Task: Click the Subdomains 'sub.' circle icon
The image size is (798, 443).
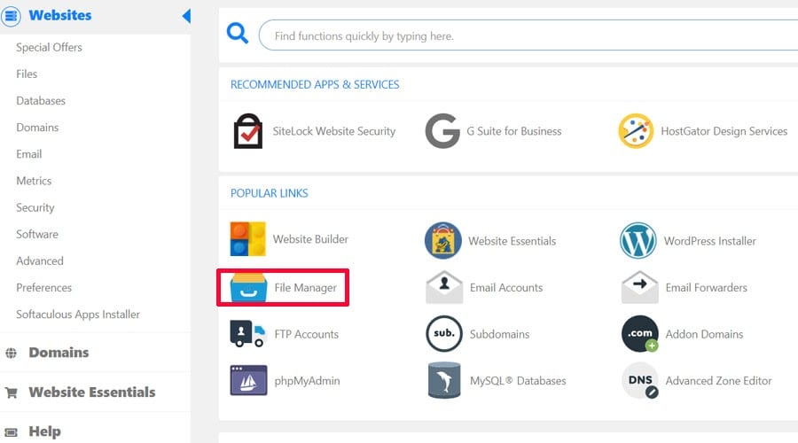Action: click(444, 334)
